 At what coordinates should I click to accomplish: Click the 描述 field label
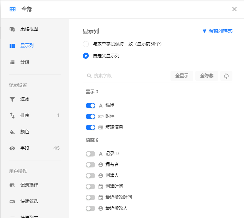coord(110,106)
